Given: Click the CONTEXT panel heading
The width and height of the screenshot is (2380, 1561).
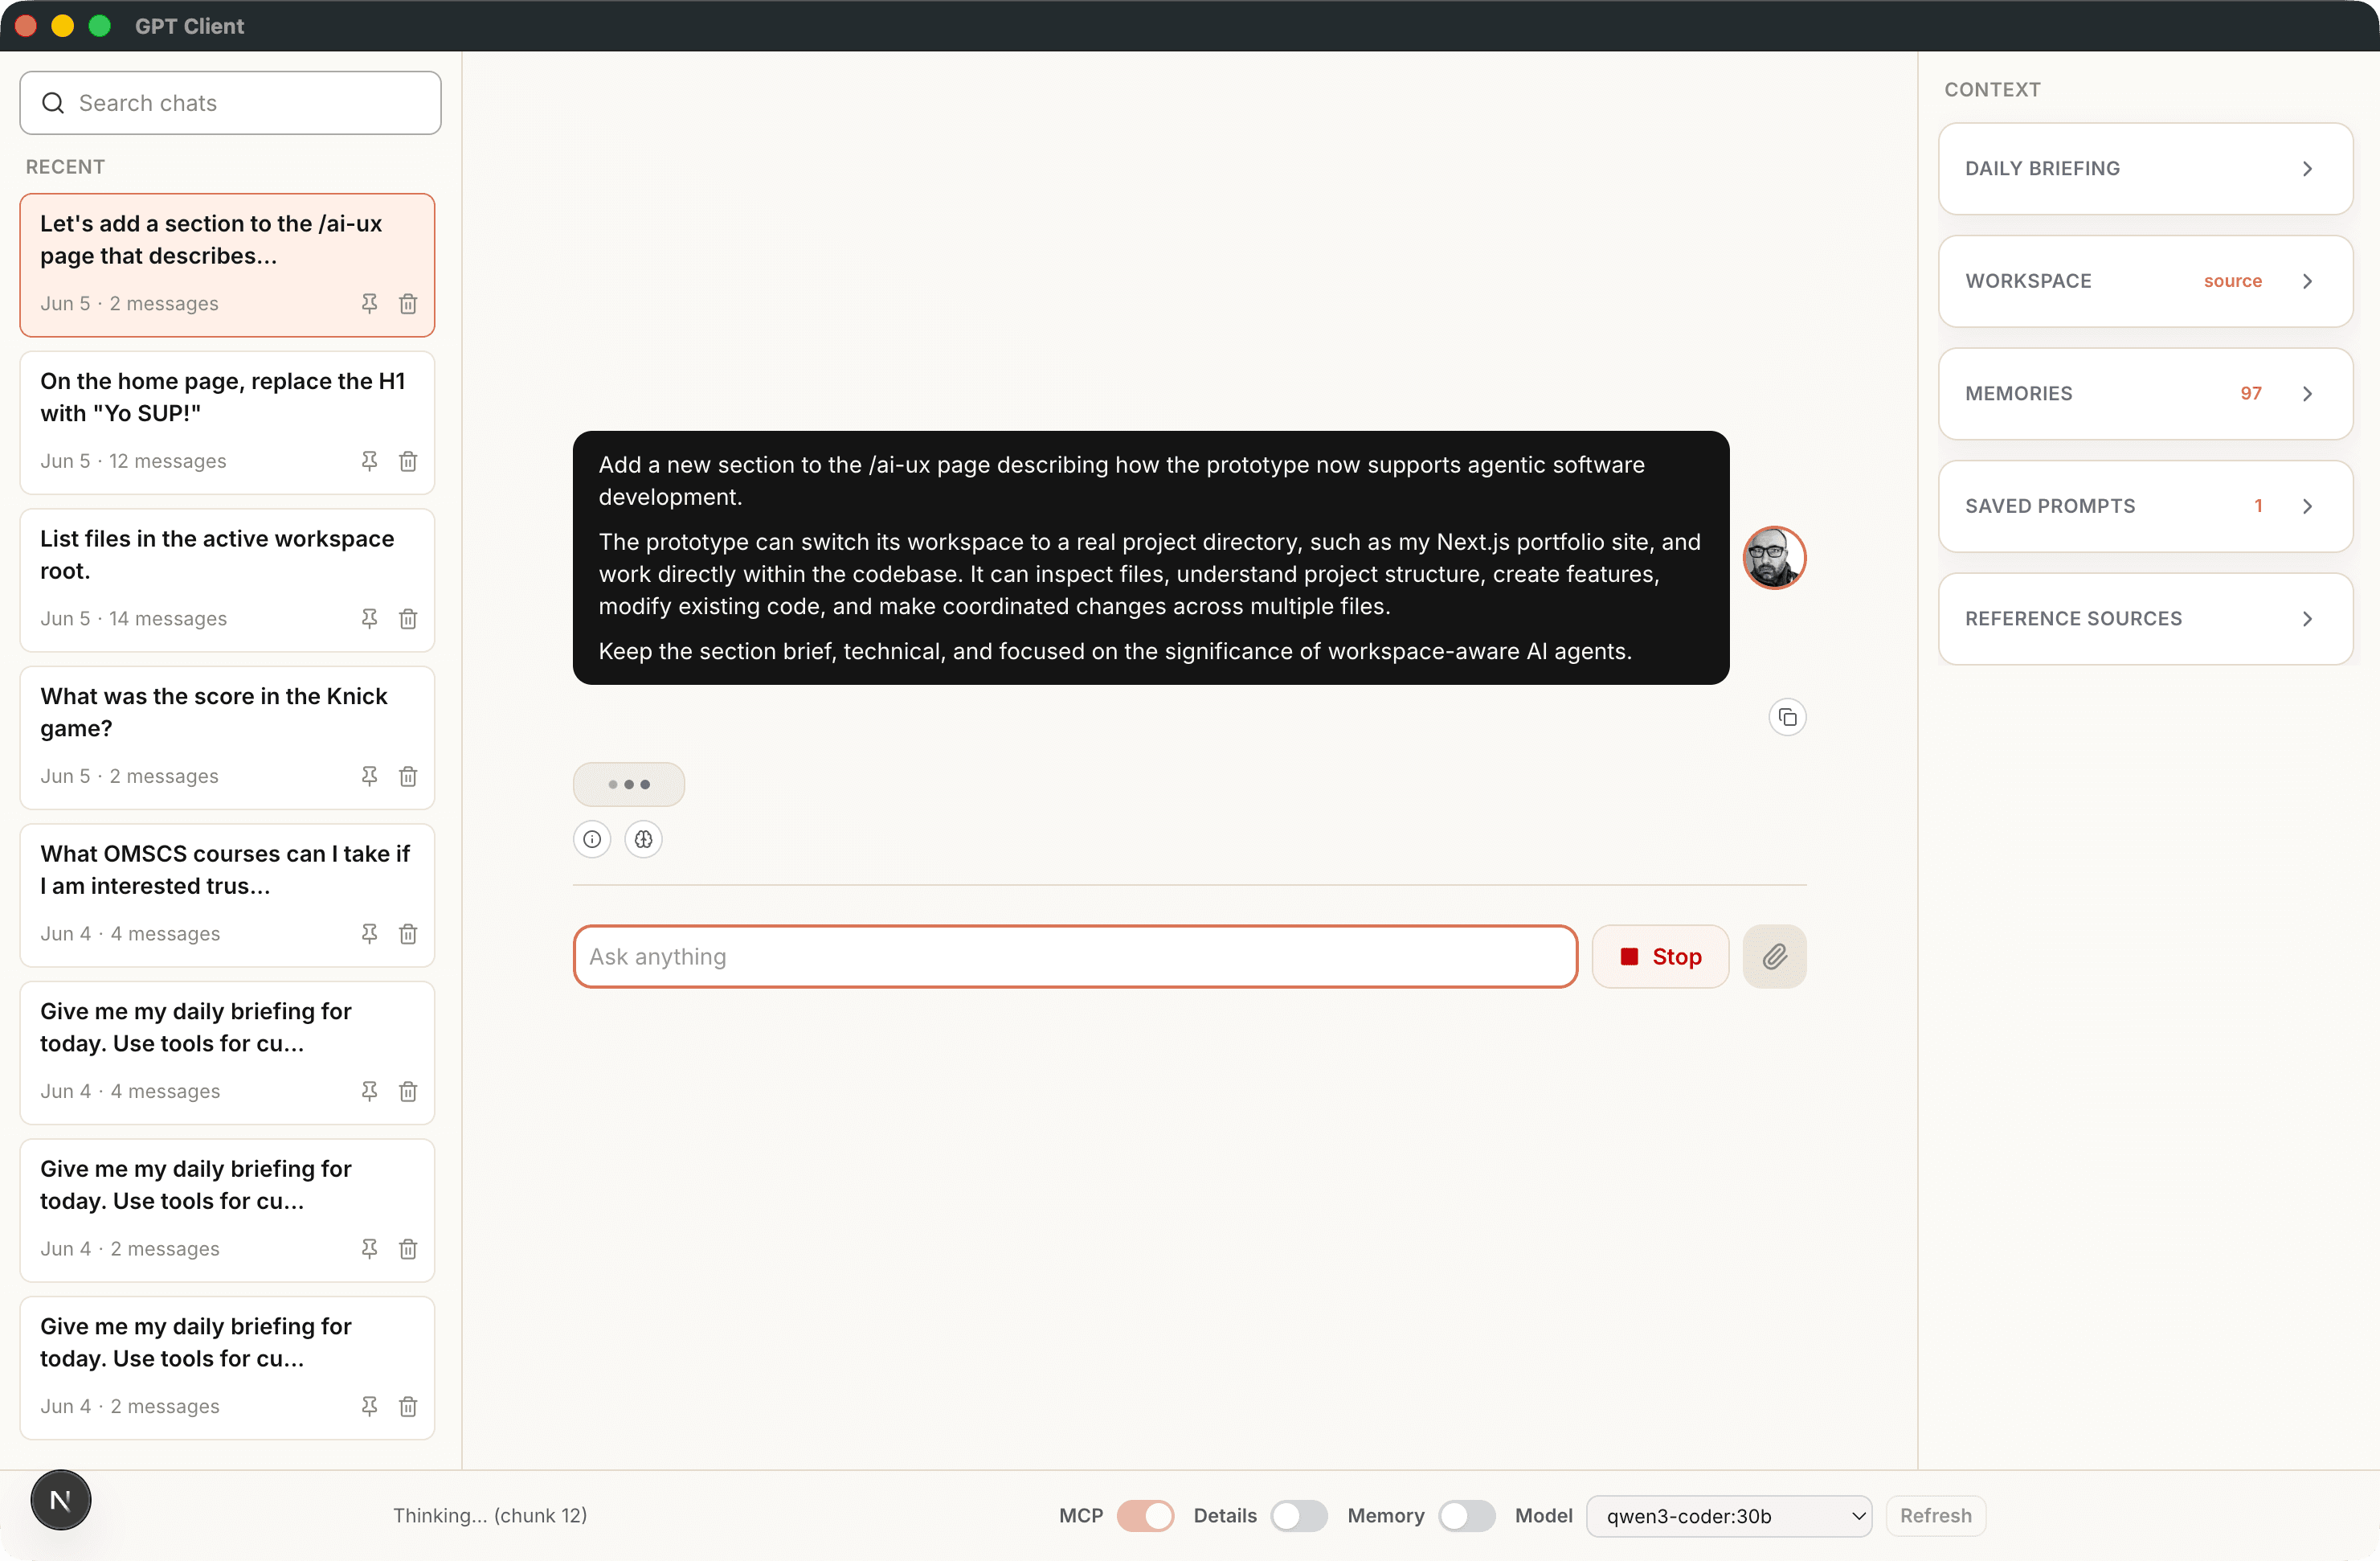Looking at the screenshot, I should click(1992, 90).
